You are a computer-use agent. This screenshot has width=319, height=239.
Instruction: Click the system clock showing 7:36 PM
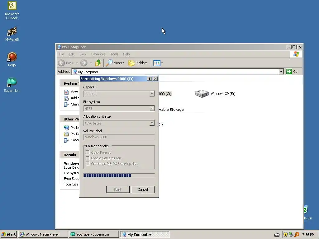(308, 235)
